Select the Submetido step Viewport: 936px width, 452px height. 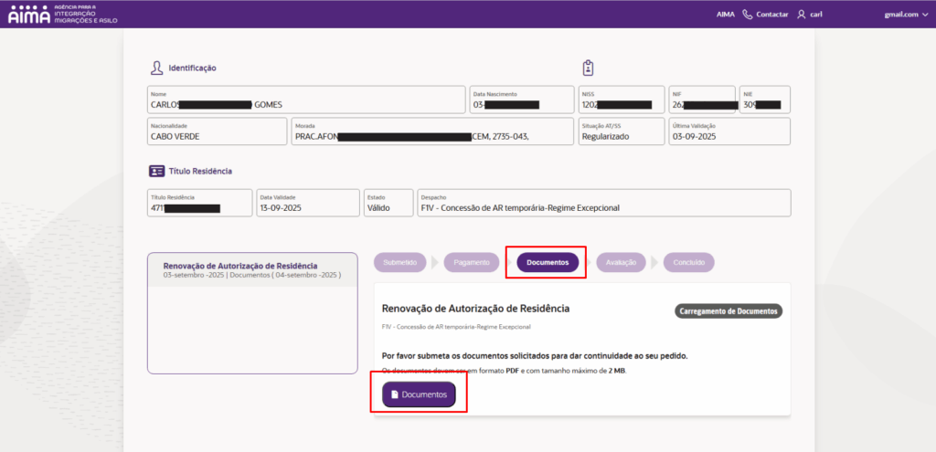(x=400, y=262)
